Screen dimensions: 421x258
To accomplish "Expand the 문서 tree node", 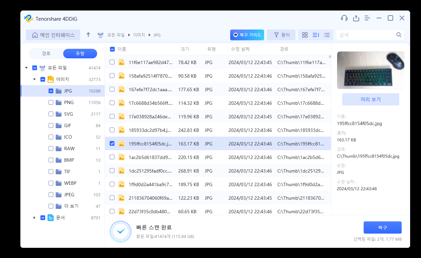I will click(x=35, y=218).
